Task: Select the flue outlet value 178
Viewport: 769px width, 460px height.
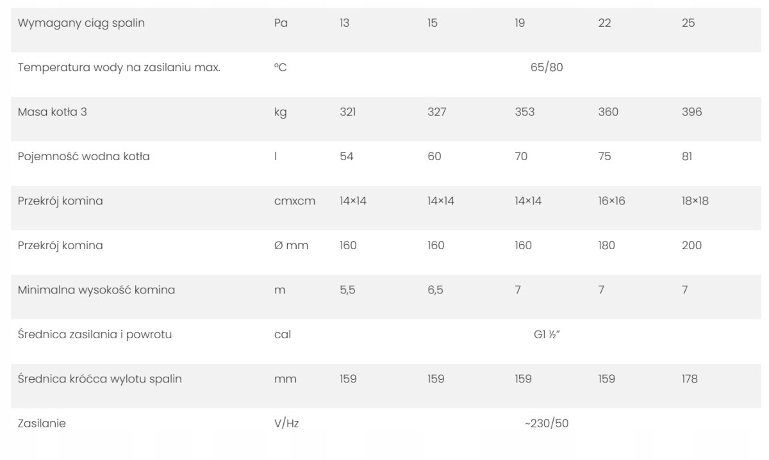Action: (x=690, y=379)
